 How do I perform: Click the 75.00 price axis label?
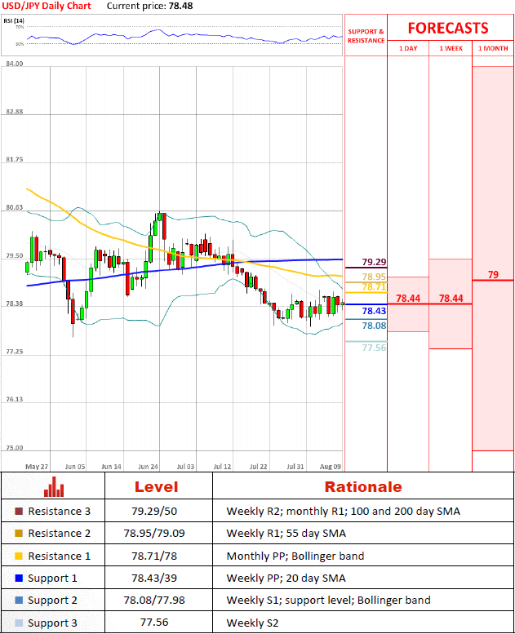coord(15,448)
